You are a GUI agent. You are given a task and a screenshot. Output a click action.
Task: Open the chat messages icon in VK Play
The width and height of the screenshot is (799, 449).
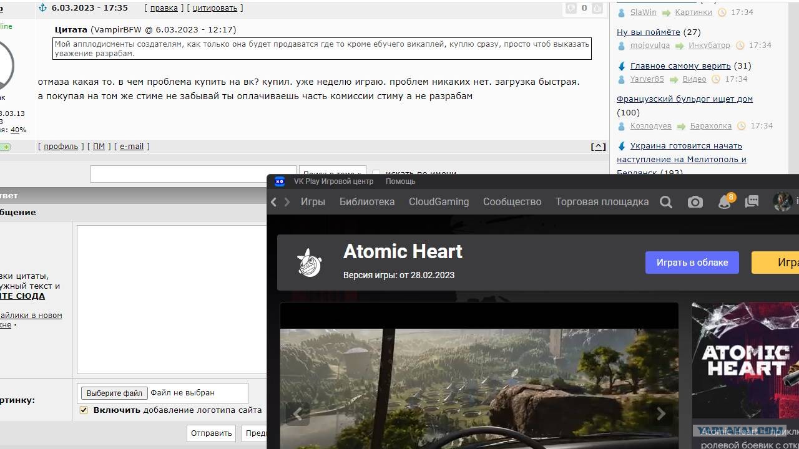[x=752, y=202]
